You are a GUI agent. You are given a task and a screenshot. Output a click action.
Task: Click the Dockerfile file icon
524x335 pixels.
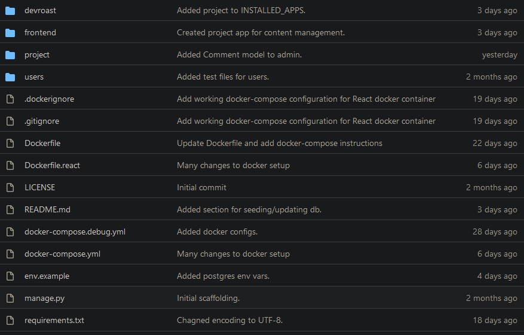(x=10, y=144)
